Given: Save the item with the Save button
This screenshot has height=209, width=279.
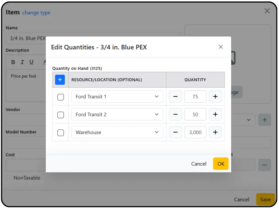Looking at the screenshot, I should (x=265, y=199).
